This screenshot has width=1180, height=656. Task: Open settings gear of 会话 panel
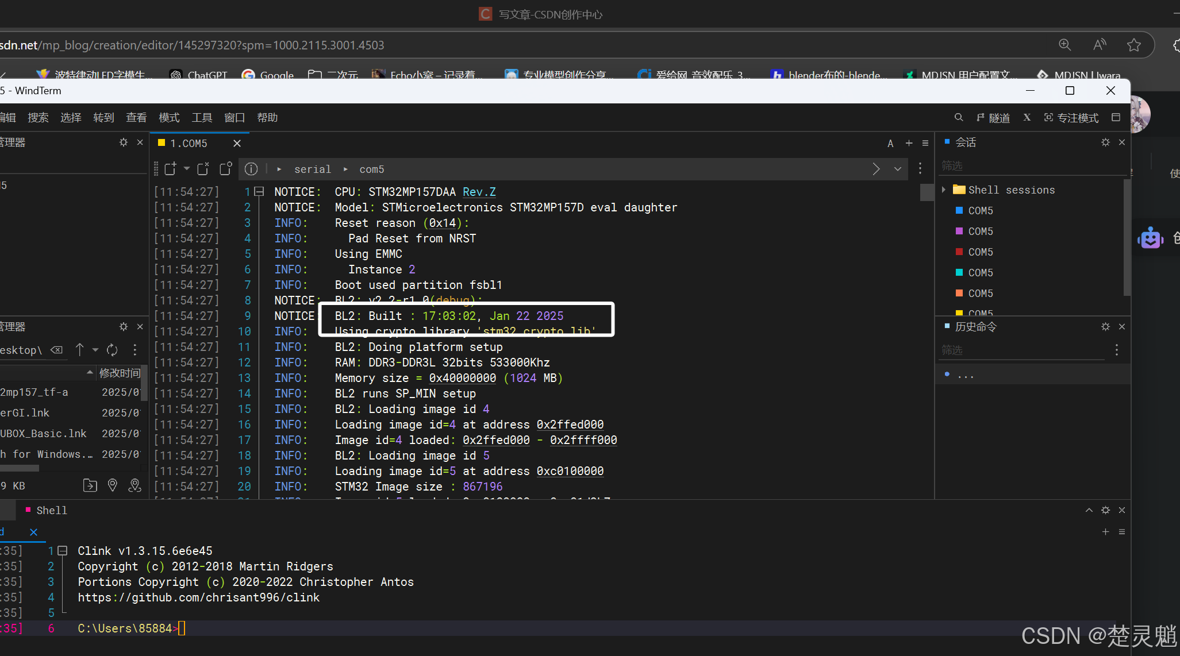tap(1105, 142)
